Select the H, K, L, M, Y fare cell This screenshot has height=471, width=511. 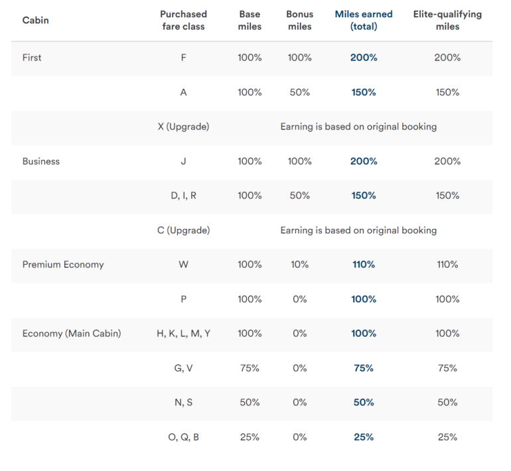click(x=183, y=334)
